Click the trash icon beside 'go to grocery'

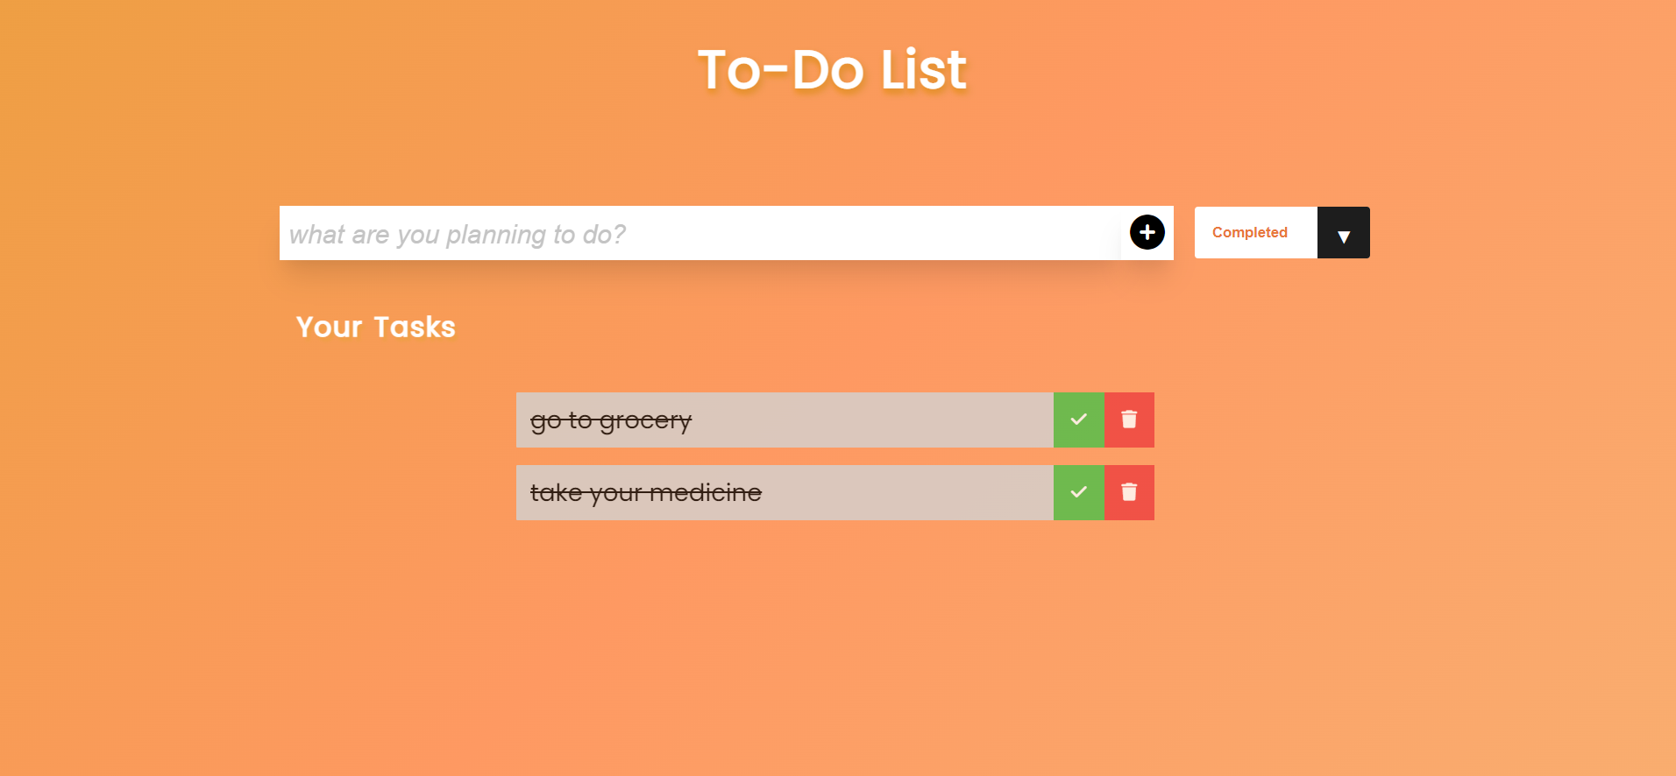(x=1129, y=420)
